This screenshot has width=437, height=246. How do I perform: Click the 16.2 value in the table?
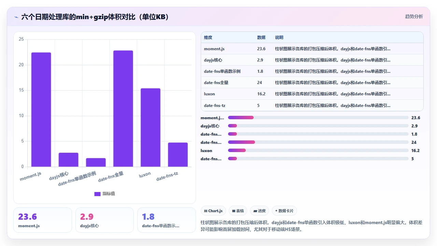point(261,94)
